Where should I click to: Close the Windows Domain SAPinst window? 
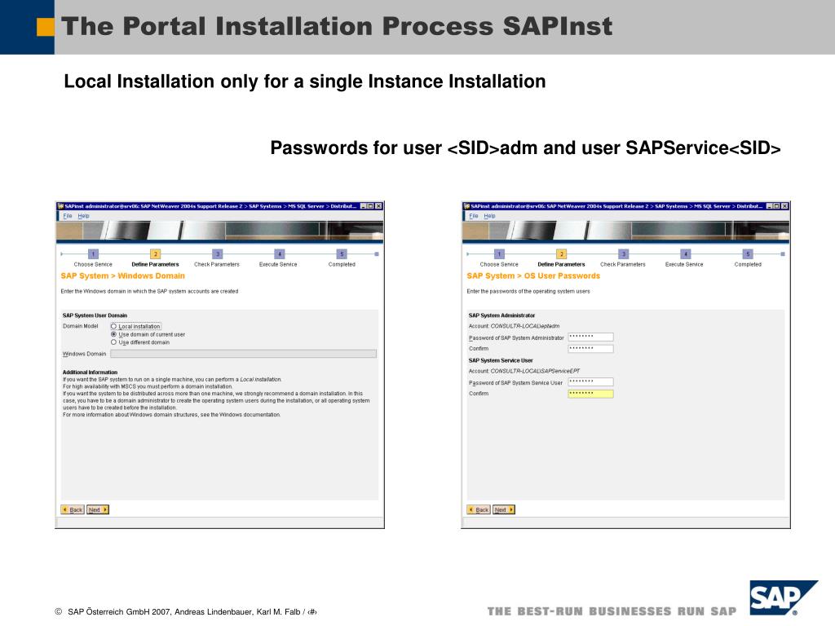click(378, 206)
